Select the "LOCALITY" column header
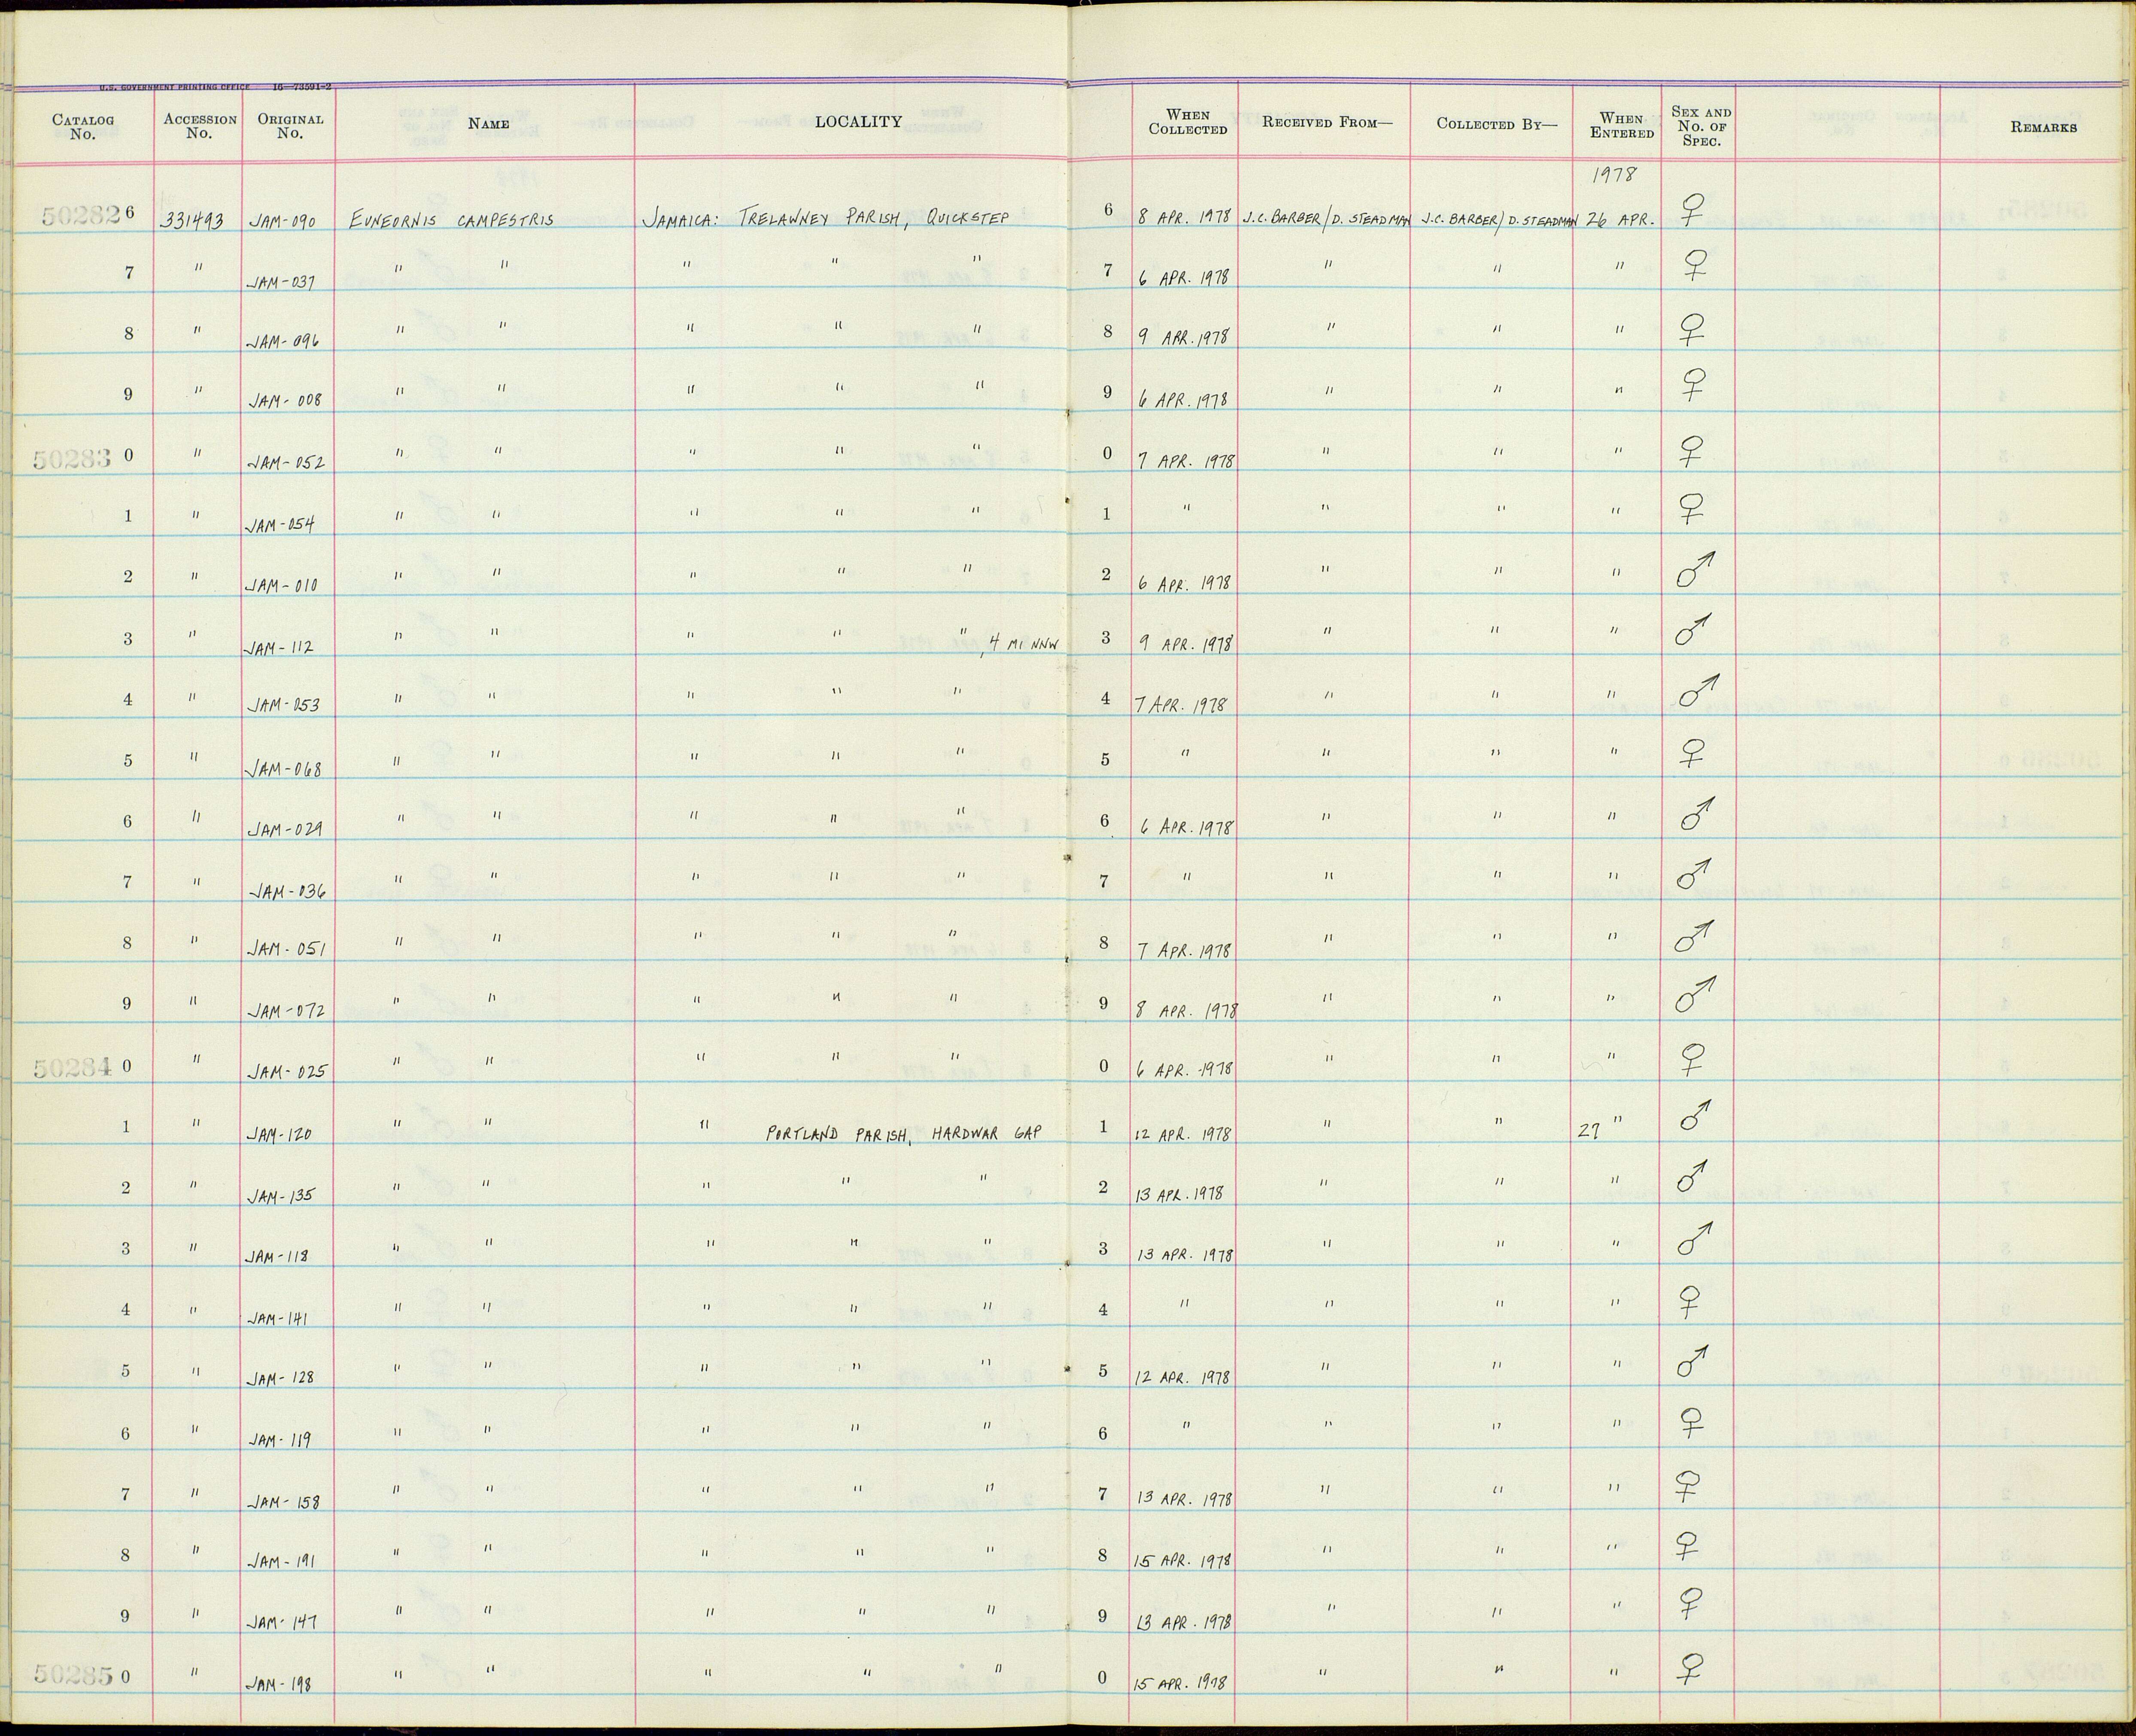 point(858,122)
